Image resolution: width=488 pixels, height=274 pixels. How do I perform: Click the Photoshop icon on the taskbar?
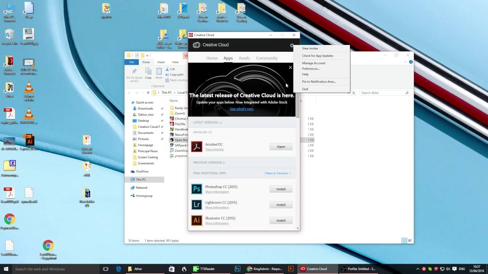[x=238, y=269]
